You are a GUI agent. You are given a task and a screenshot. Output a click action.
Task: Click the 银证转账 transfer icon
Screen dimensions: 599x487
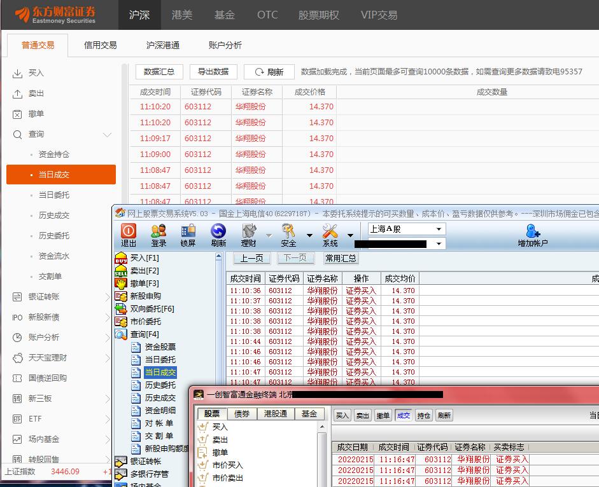[18, 297]
